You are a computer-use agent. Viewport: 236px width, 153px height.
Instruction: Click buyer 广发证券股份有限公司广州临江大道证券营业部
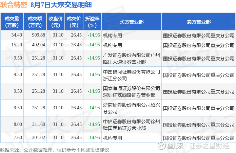click(x=132, y=59)
